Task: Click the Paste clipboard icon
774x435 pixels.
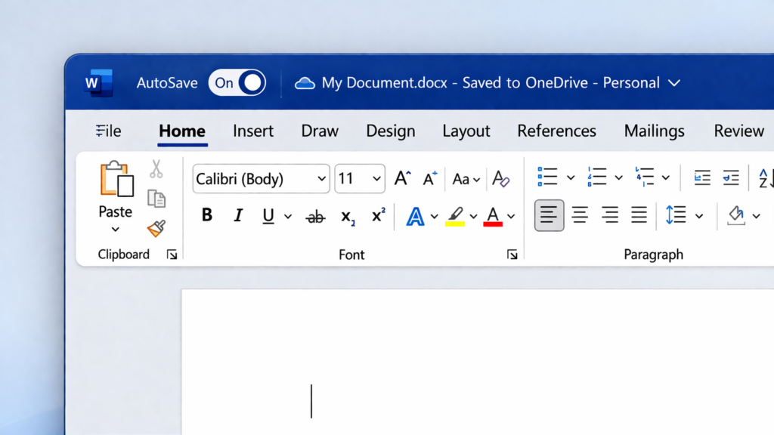Action: (x=116, y=179)
